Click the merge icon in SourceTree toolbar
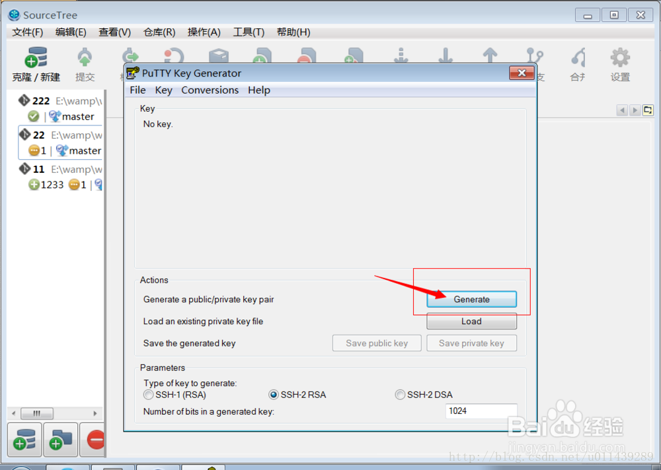The width and height of the screenshot is (661, 470). click(x=578, y=57)
